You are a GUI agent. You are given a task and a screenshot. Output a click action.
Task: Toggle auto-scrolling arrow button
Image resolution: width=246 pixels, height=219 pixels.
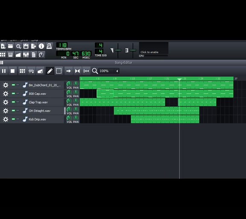(68, 71)
